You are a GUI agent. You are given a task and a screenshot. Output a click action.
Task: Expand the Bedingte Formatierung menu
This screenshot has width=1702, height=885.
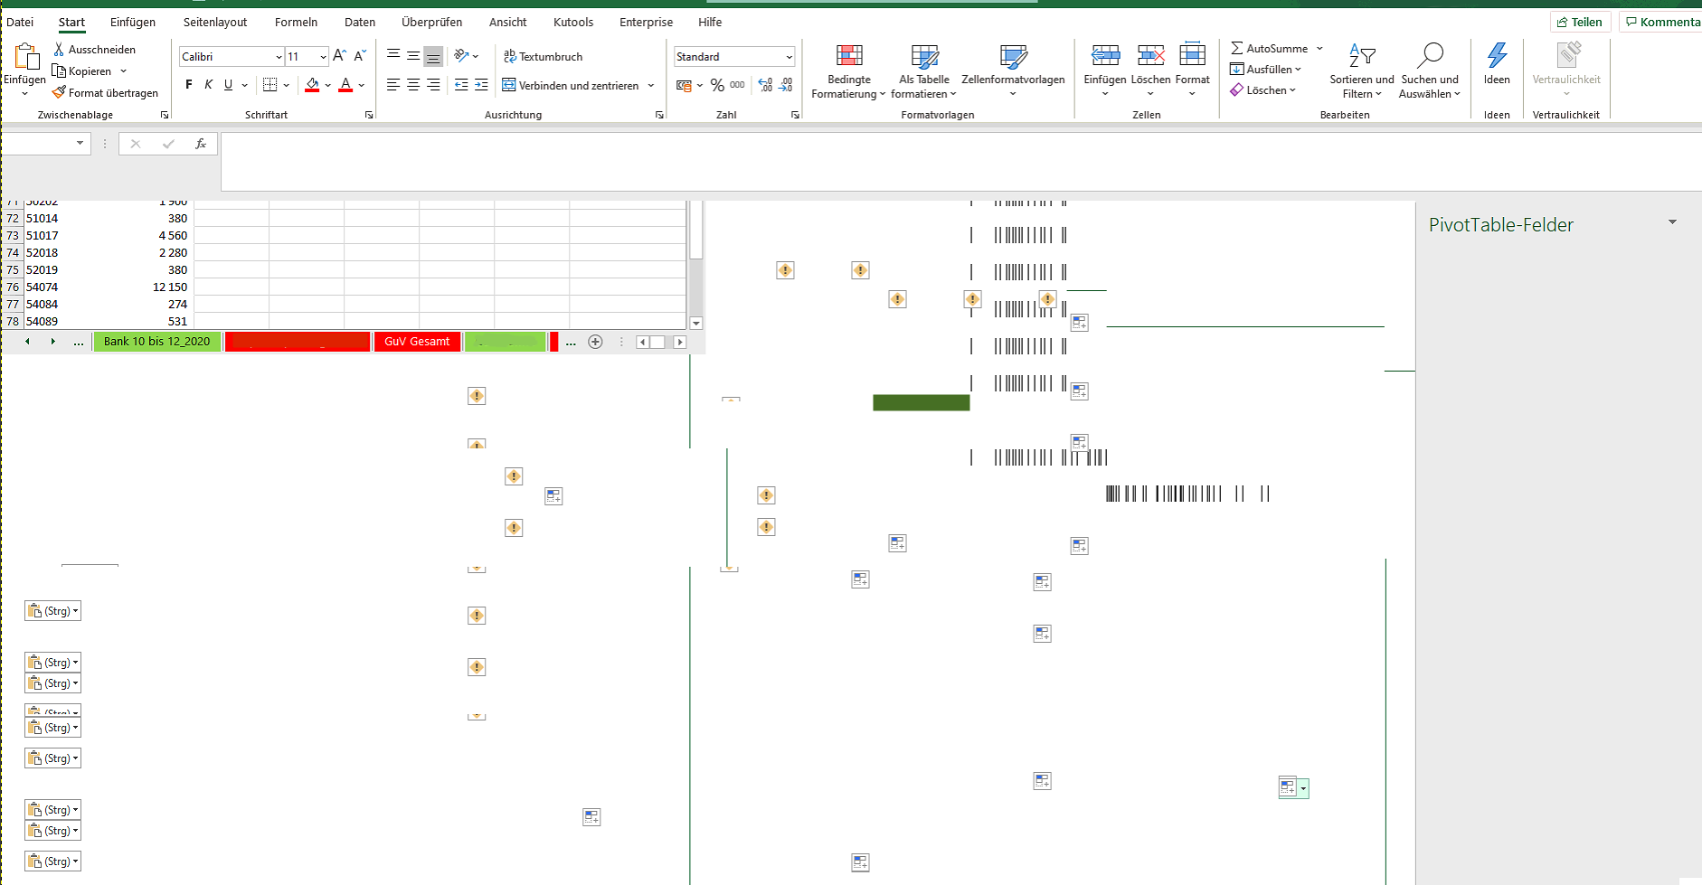(x=848, y=71)
